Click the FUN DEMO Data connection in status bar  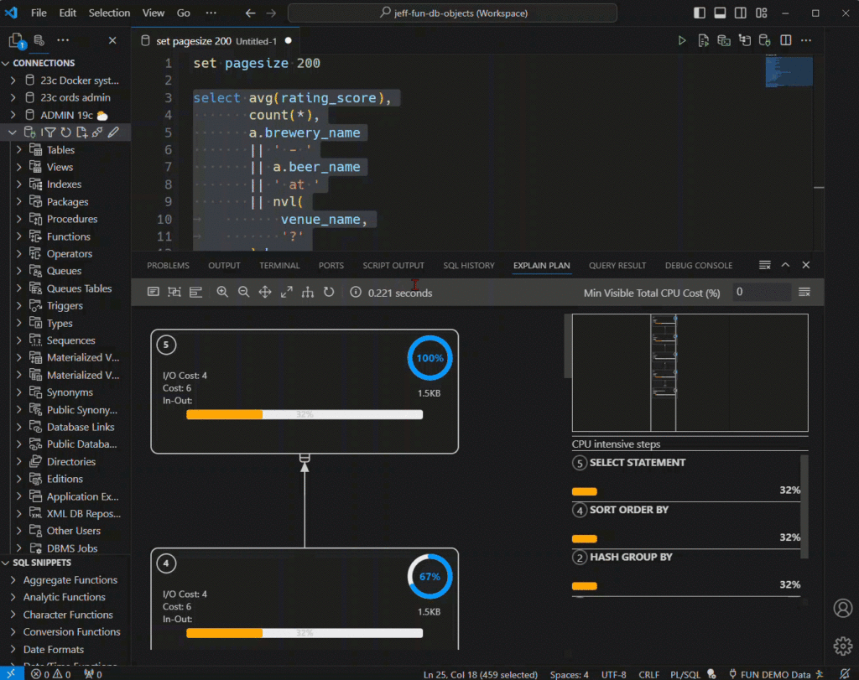773,674
